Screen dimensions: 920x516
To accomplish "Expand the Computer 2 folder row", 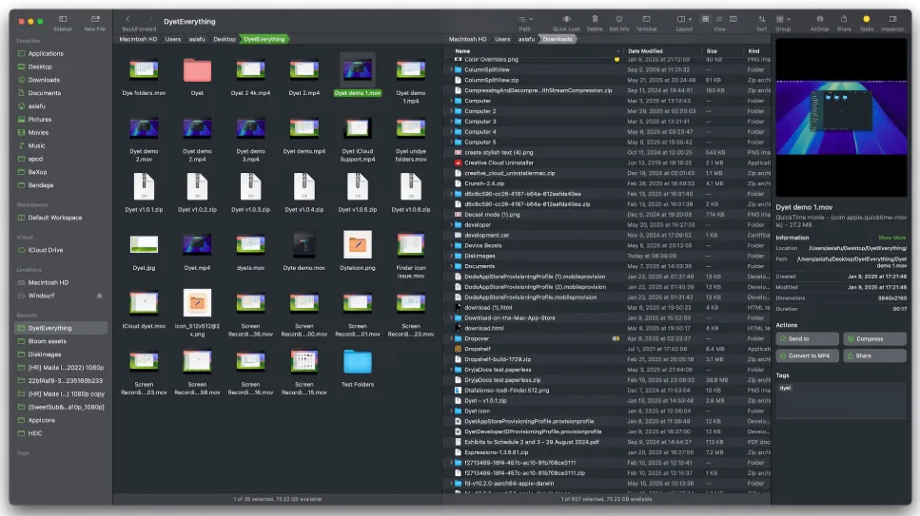I will point(451,111).
